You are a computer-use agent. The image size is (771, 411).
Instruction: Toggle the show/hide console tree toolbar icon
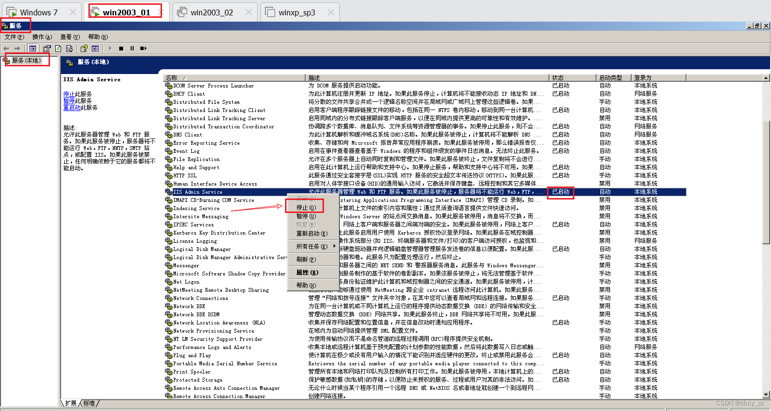[32, 49]
